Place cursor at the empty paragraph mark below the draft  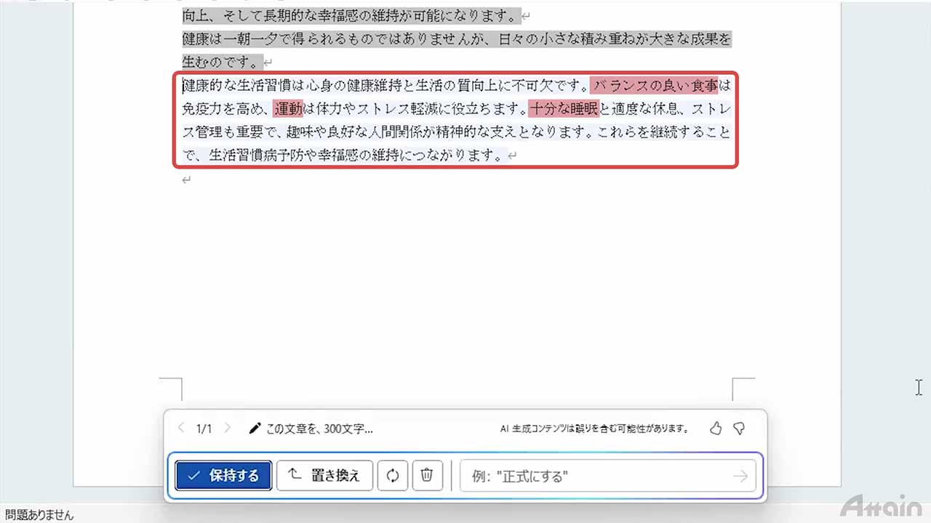186,179
